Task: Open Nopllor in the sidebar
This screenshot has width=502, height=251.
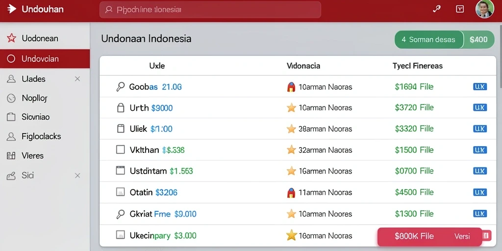Action: [35, 98]
